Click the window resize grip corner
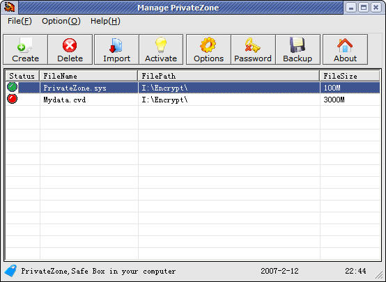This screenshot has height=282, width=386. pyautogui.click(x=379, y=276)
